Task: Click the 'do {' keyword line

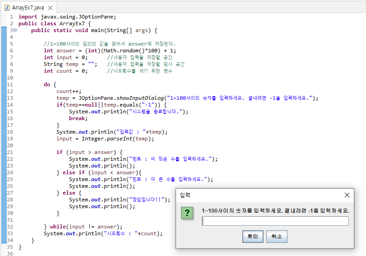Action: [x=50, y=84]
